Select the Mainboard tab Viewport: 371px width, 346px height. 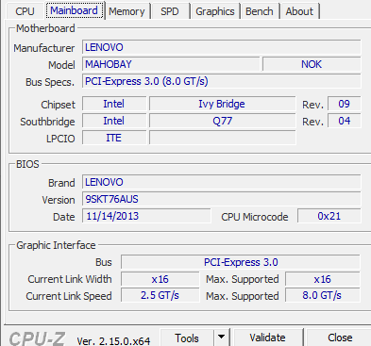(x=75, y=10)
